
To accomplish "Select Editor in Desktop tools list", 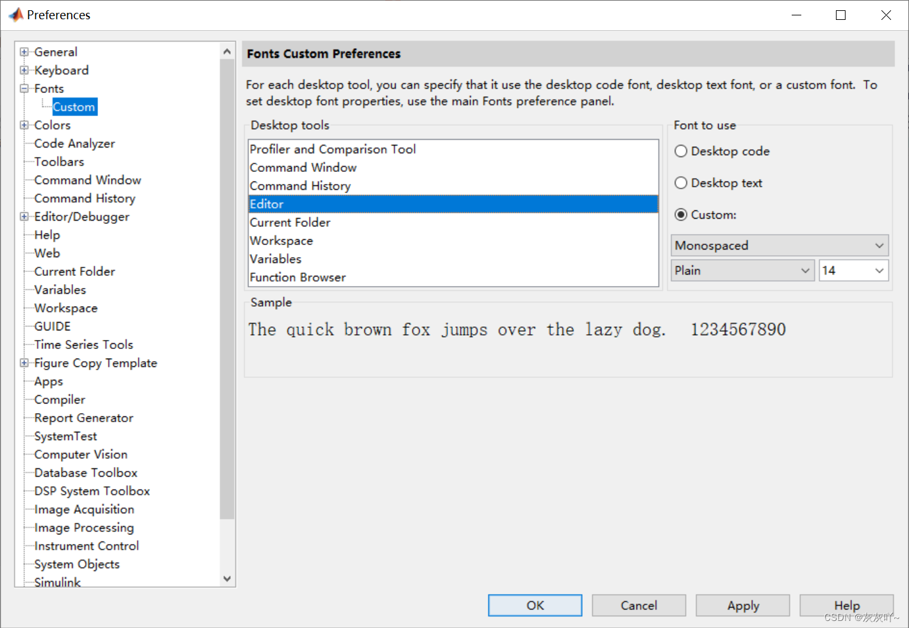I will pyautogui.click(x=453, y=204).
